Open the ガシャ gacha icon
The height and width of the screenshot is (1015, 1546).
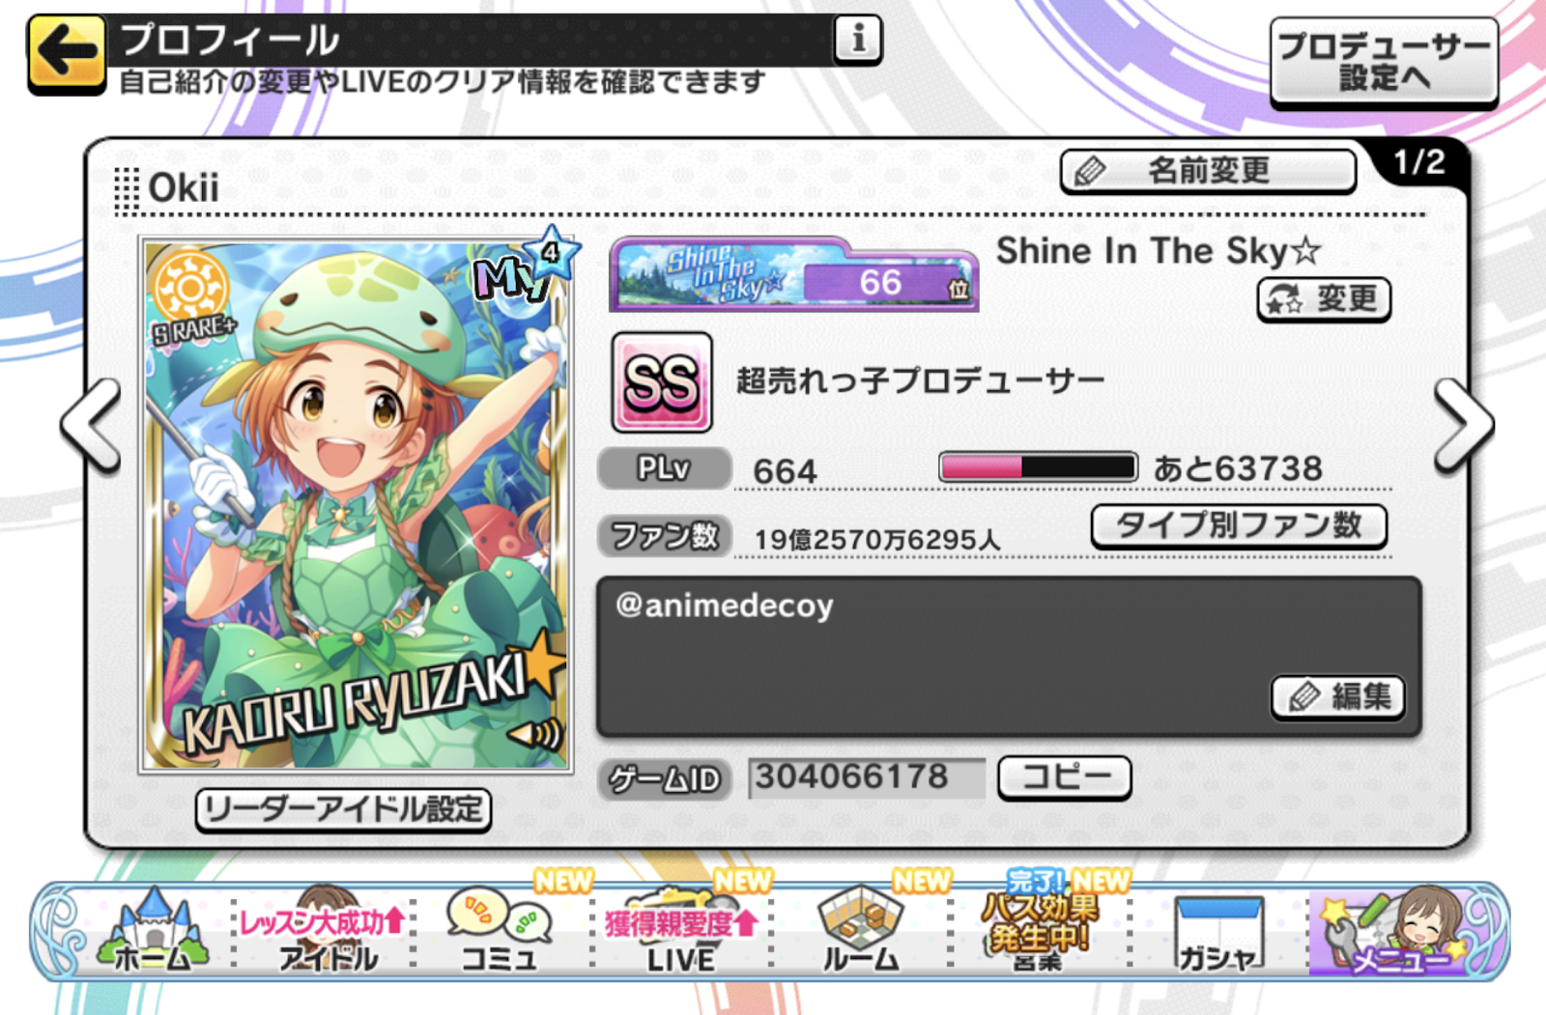(x=1219, y=931)
